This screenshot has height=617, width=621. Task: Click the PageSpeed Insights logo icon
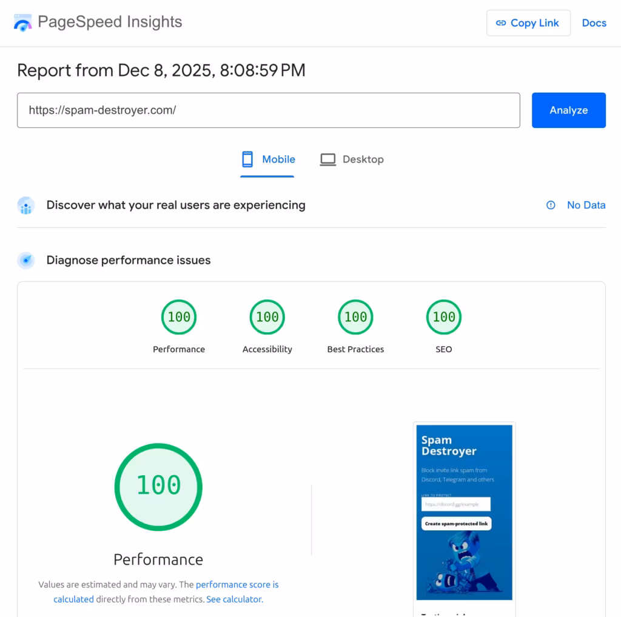[23, 23]
